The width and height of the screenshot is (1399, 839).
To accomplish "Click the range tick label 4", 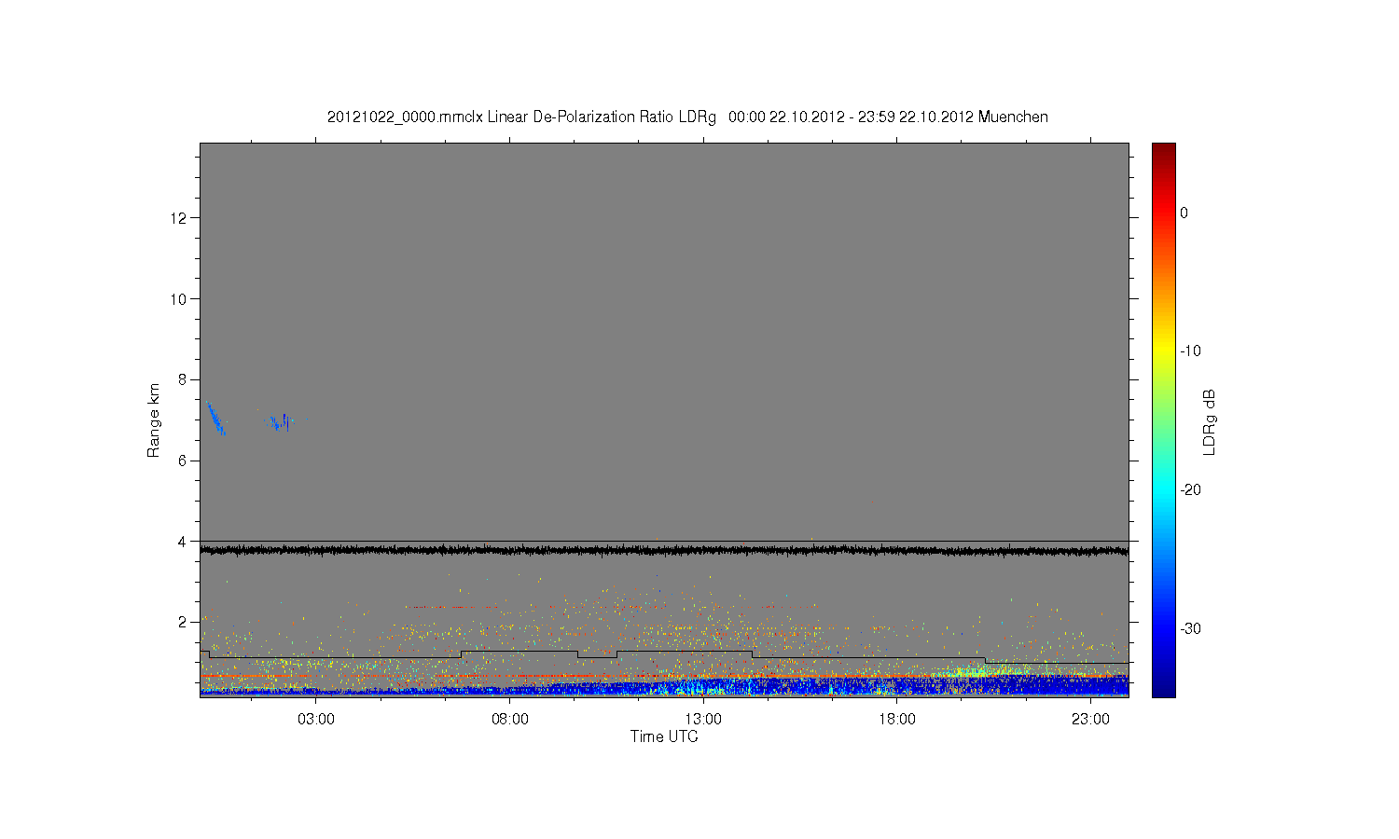I will point(183,542).
